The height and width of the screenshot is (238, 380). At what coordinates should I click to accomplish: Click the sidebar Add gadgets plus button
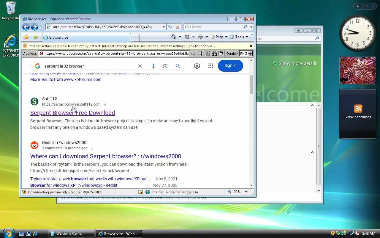coord(357,6)
